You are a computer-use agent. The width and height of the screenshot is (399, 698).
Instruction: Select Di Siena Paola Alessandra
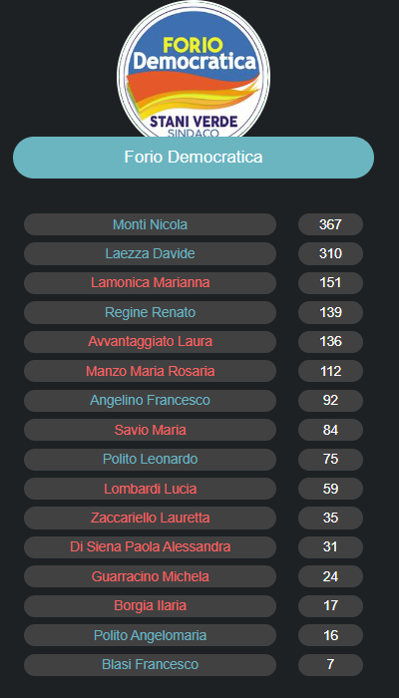(150, 547)
